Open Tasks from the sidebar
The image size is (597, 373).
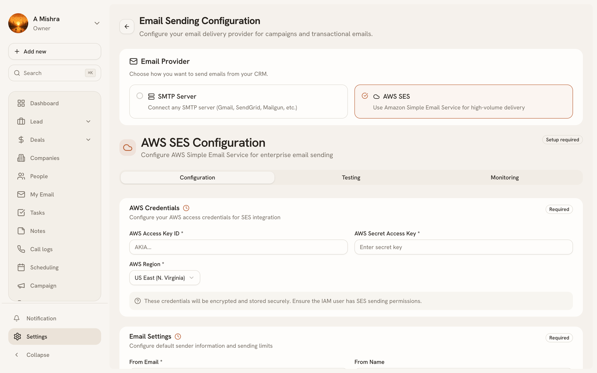click(55, 213)
